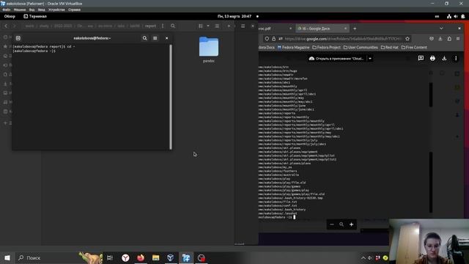
Task: Open the browser downloads icon
Action: 440,39
